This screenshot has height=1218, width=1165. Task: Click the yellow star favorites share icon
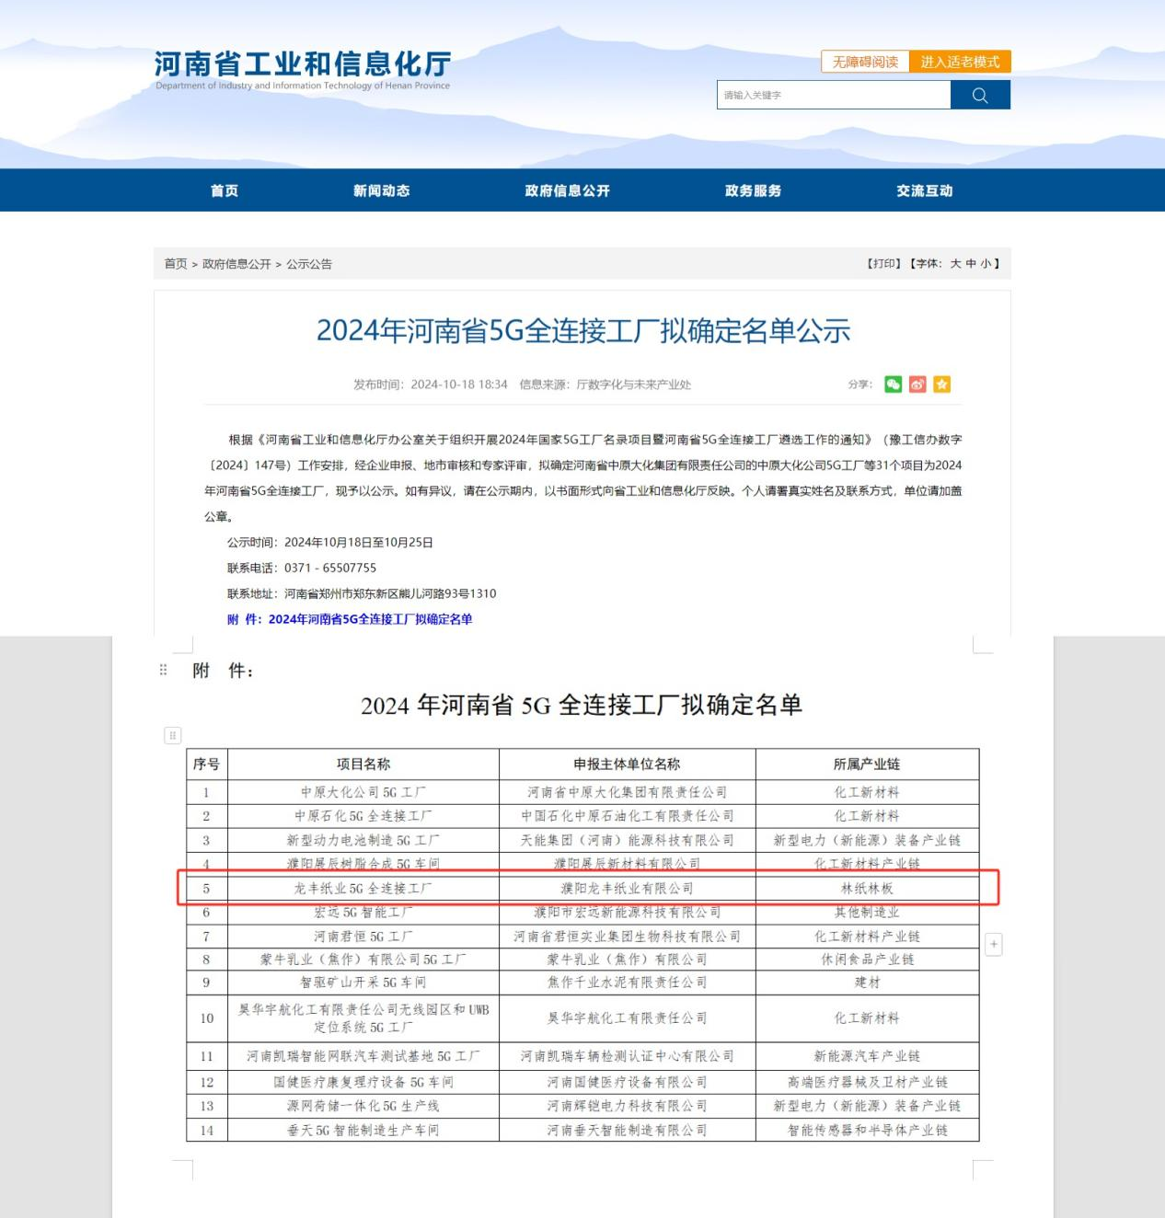coord(941,385)
